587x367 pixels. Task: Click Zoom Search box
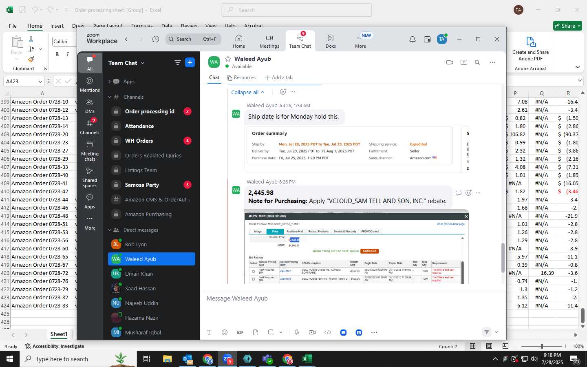193,39
